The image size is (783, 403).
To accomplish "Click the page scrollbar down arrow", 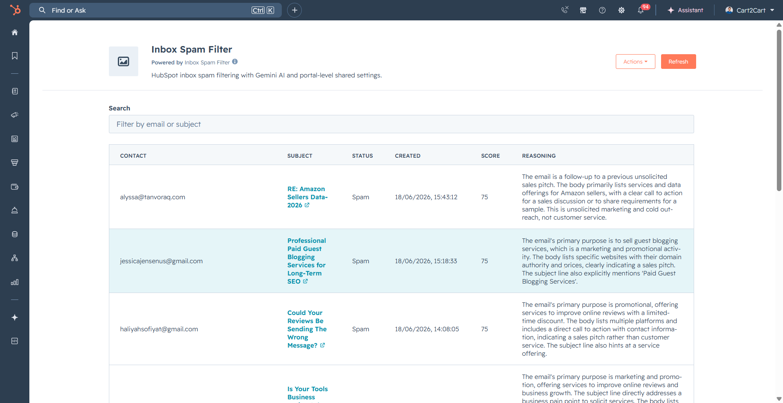I will coord(779,399).
